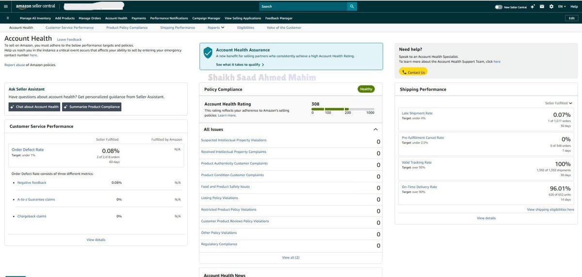Click View details under Customer Service Performance
The image size is (582, 277).
point(96,240)
